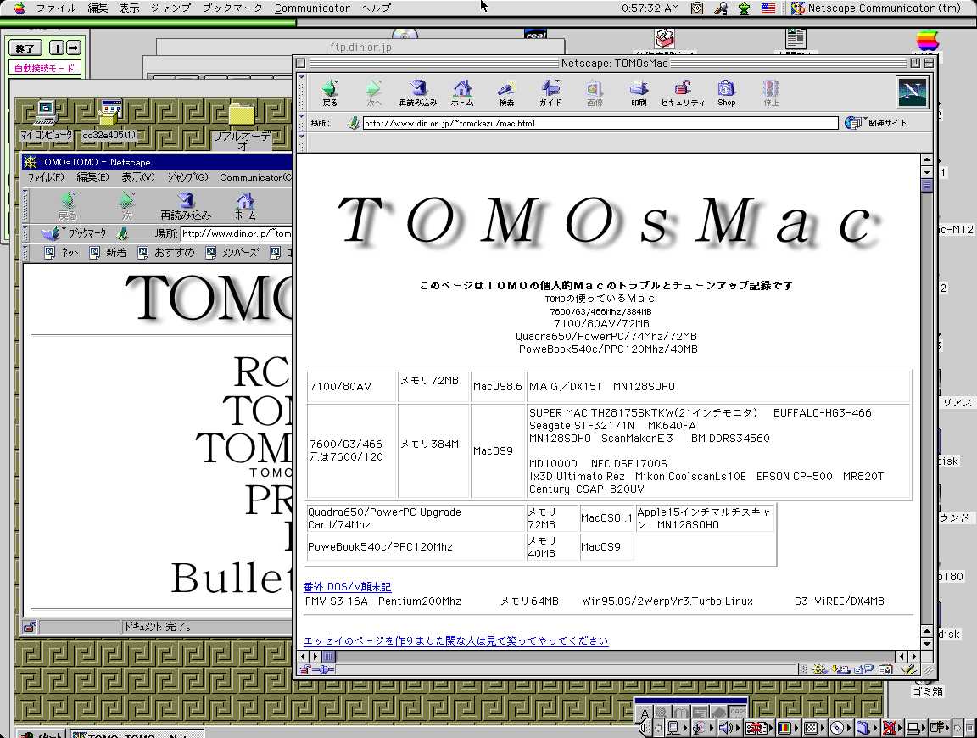Viewport: 977px width, 738px height.
Task: Click the Netscape N logo animation
Action: 913,92
